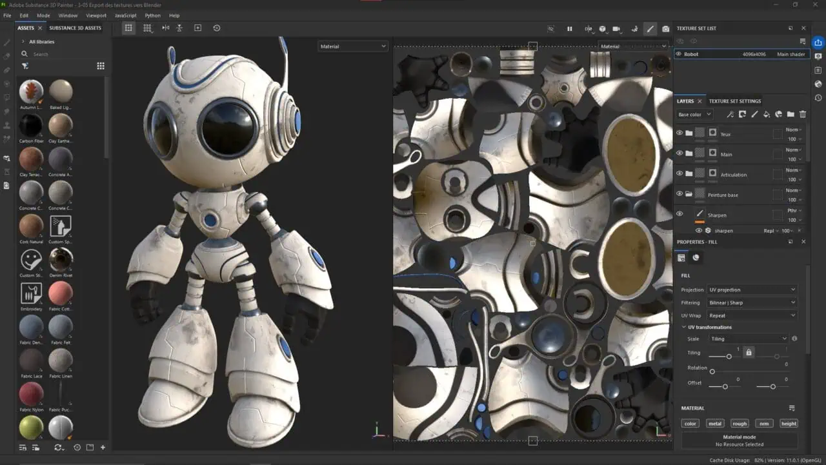Open the Base color channel dropdown

click(694, 115)
